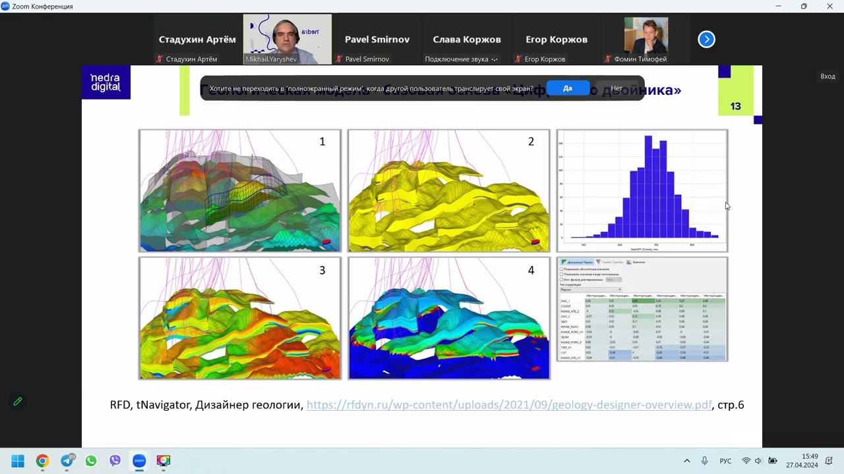Open WhatsApp from taskbar

point(91,461)
